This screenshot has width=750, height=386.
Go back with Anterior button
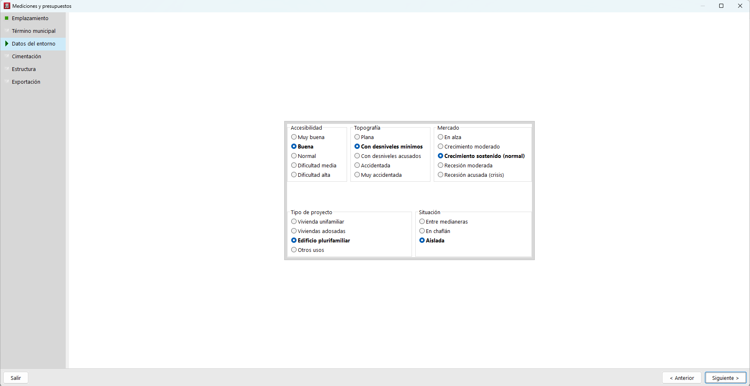coord(682,378)
